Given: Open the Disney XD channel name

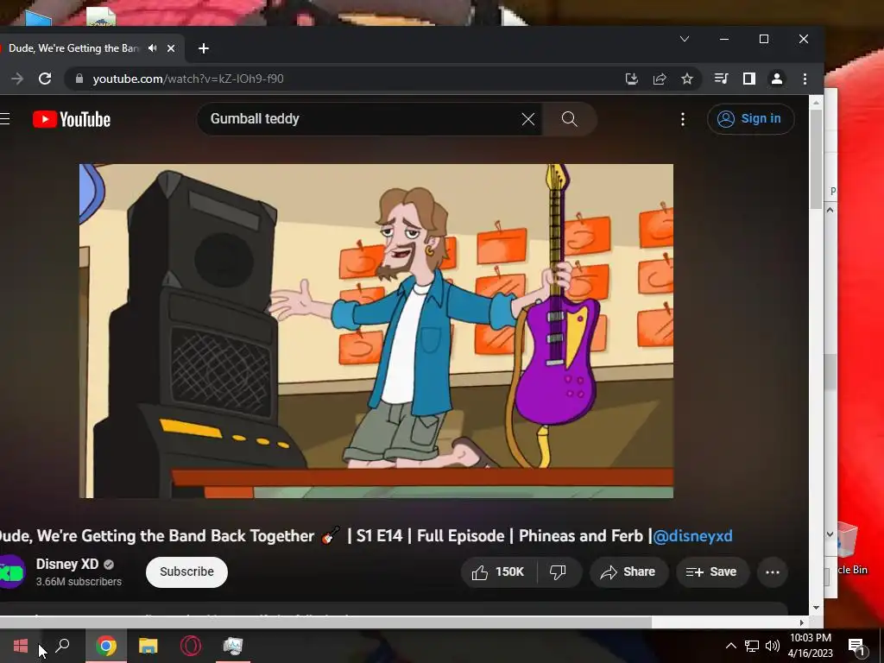Looking at the screenshot, I should pos(67,565).
